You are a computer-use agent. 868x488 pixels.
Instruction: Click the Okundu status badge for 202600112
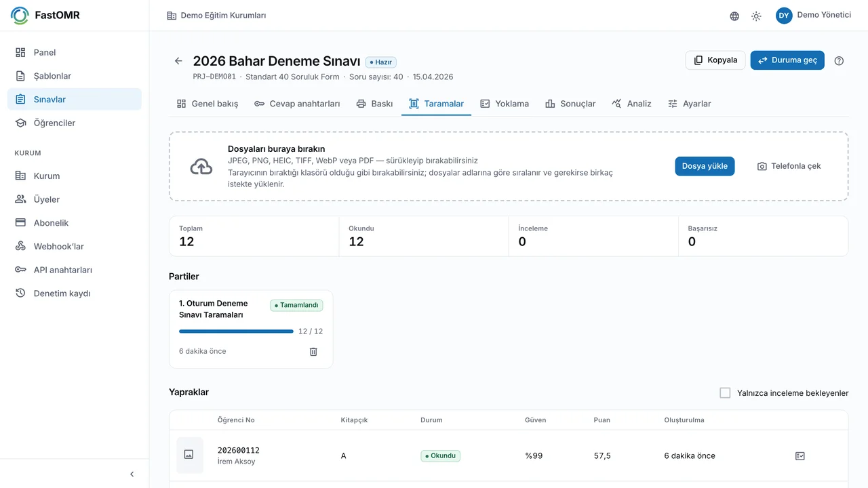pyautogui.click(x=440, y=456)
